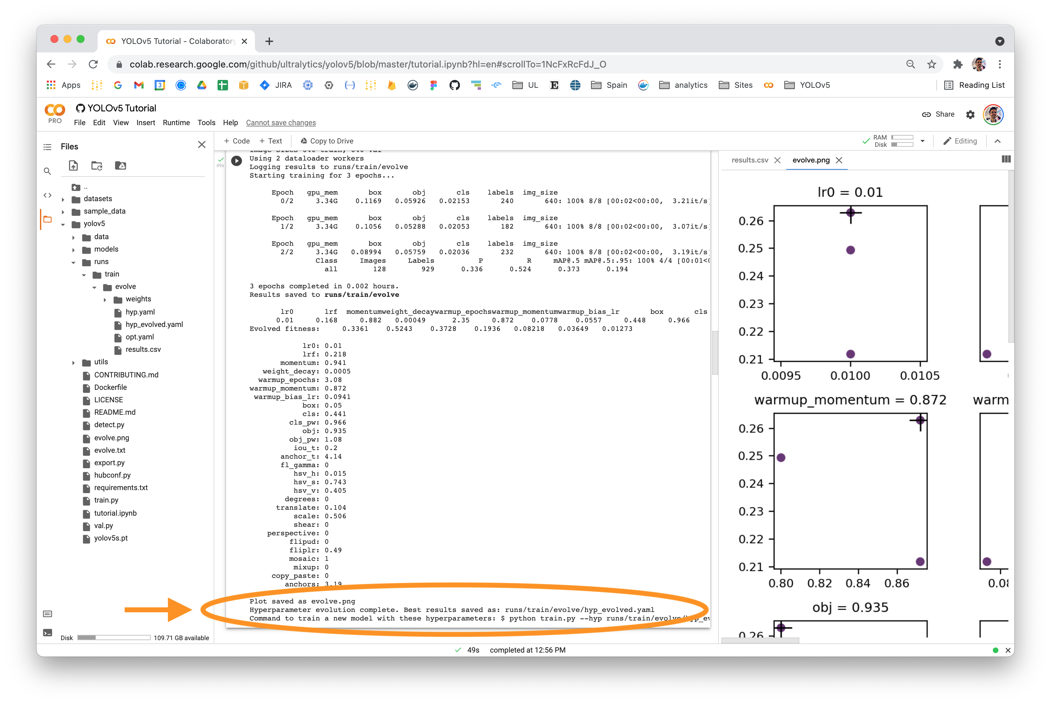Bookmark this page with the star icon
Screen dimensions: 1051x705
(x=931, y=64)
